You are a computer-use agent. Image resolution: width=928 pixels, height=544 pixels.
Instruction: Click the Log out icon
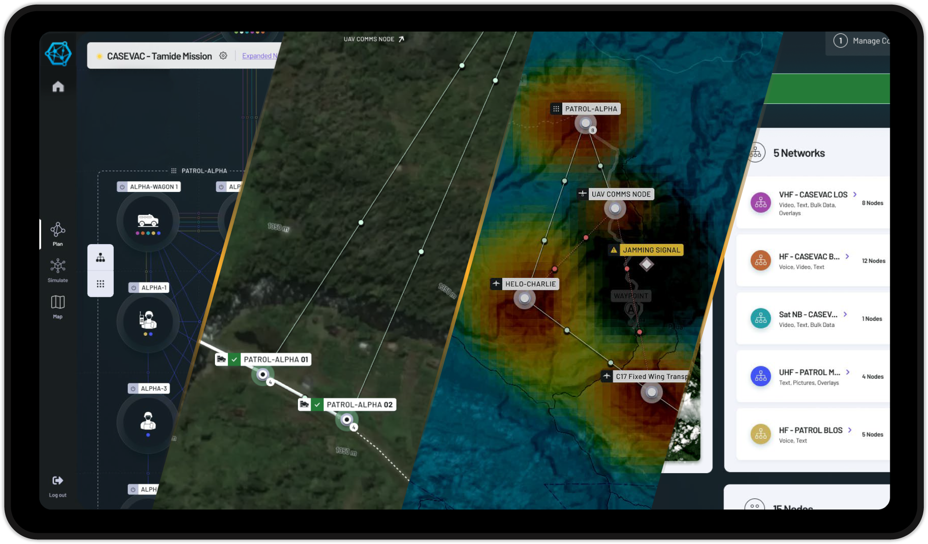pos(58,481)
